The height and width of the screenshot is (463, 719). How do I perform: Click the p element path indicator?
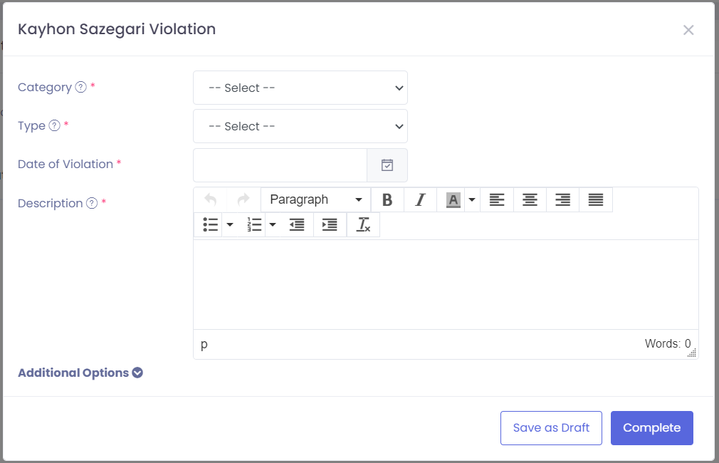click(204, 344)
